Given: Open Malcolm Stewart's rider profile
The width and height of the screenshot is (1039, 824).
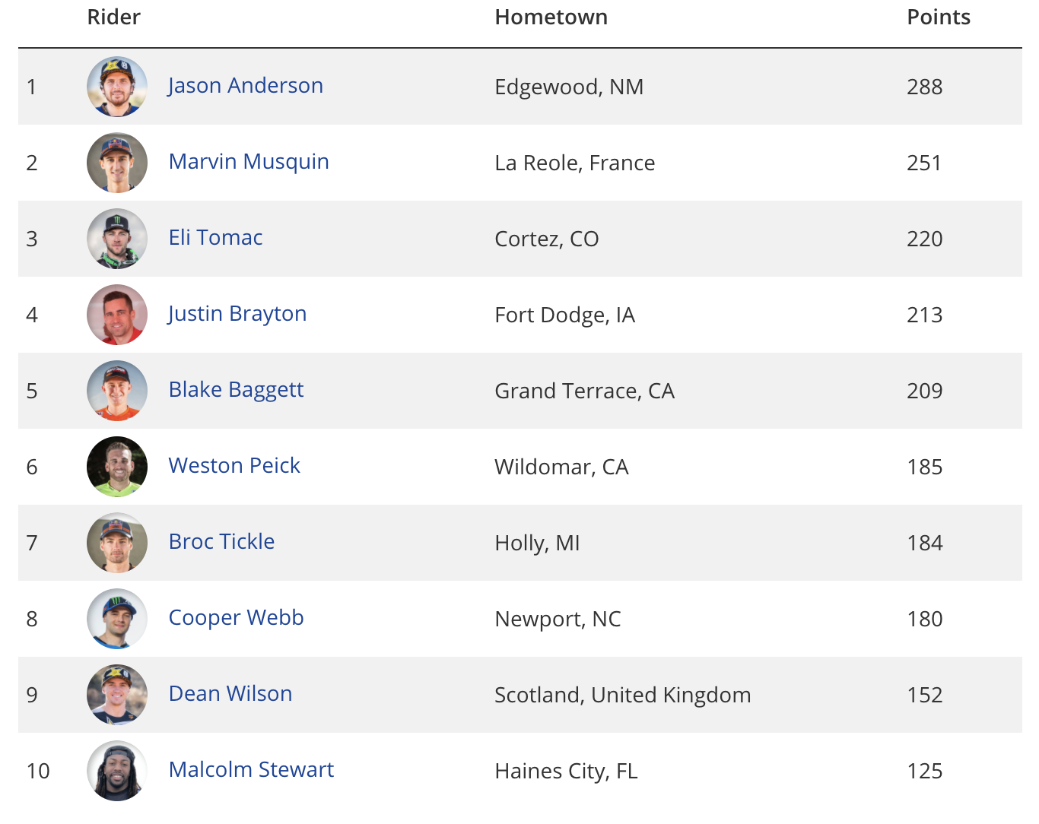Looking at the screenshot, I should (251, 770).
